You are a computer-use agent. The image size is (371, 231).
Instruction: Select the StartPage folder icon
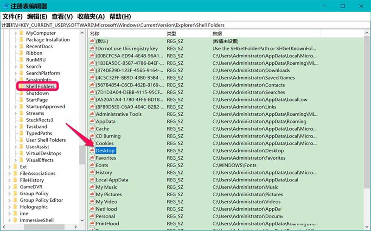pyautogui.click(x=21, y=100)
